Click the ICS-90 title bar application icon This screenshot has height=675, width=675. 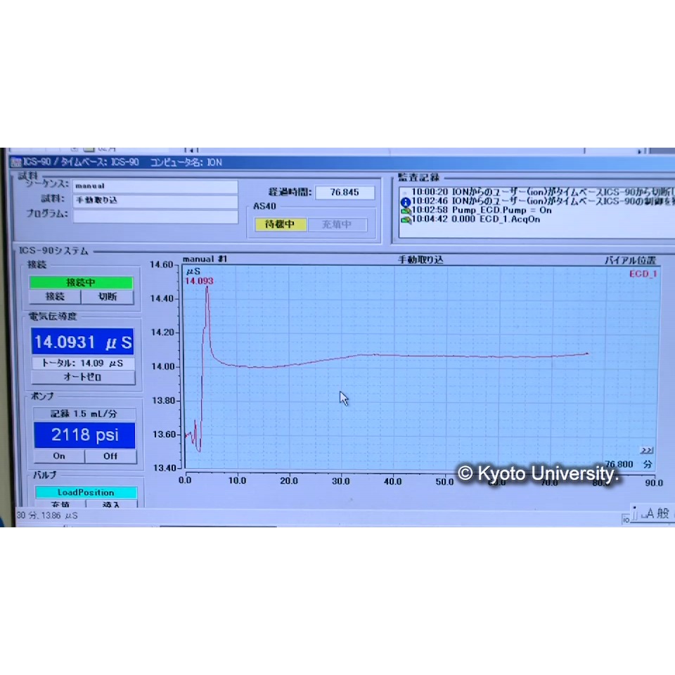click(x=16, y=162)
